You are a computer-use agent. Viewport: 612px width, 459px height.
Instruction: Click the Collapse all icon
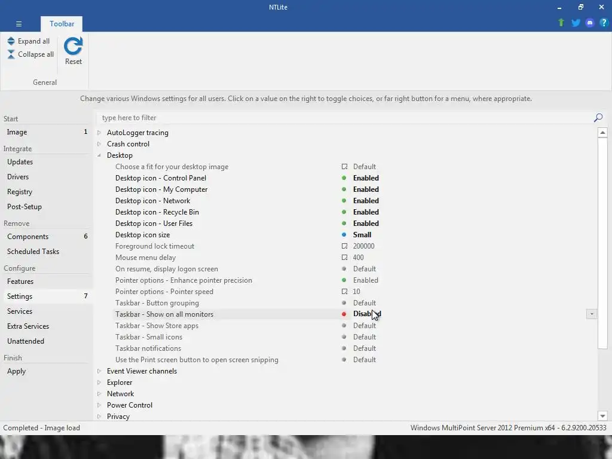tap(11, 54)
